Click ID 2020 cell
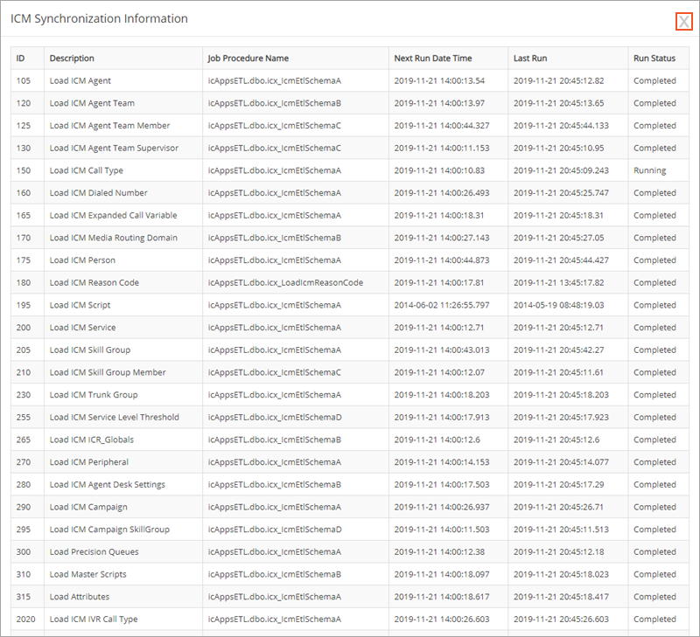Screen dimensions: 700x637 tap(25, 620)
